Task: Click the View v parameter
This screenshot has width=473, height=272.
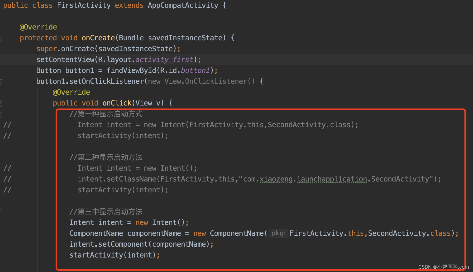Action: [148, 103]
